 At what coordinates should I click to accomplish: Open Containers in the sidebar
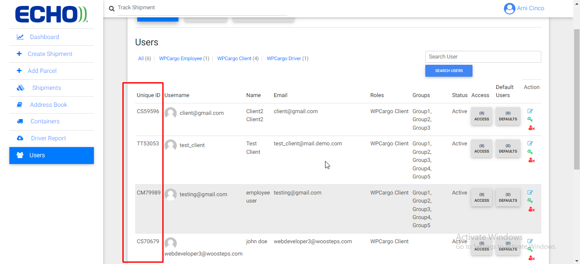[51, 121]
